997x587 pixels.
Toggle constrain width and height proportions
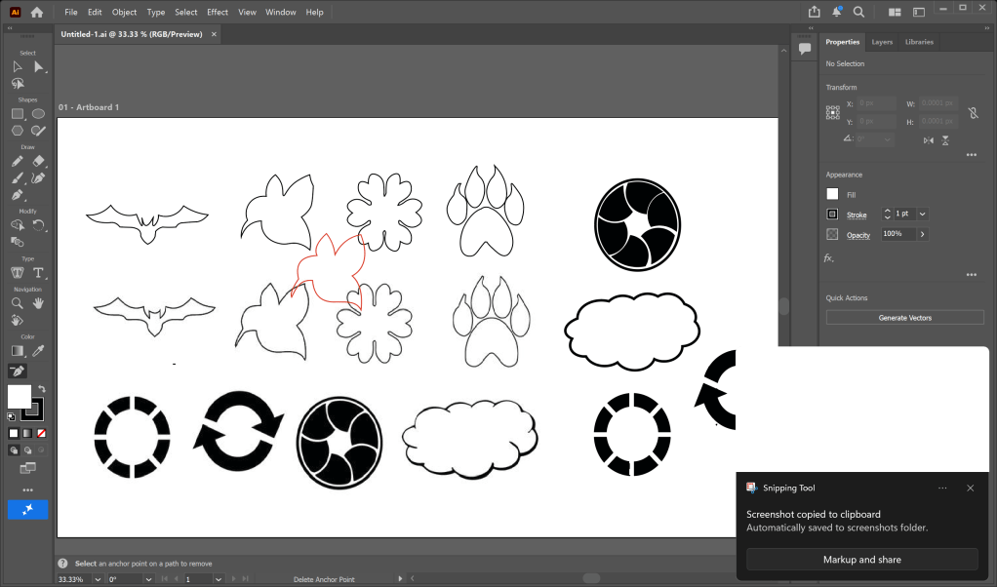click(x=973, y=113)
